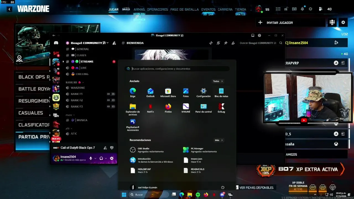Collapse the afk category in Discord
Image resolution: width=354 pixels, height=199 pixels.
coord(68,129)
